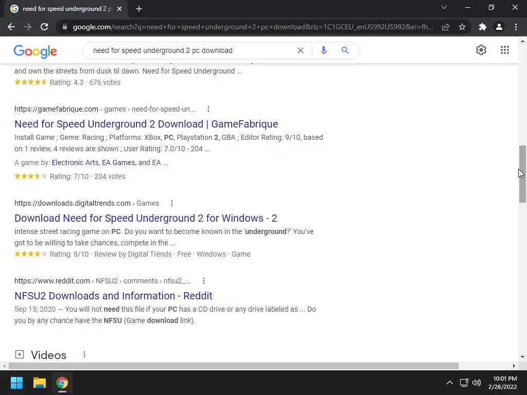Open options for GameFabrique result

pos(208,109)
